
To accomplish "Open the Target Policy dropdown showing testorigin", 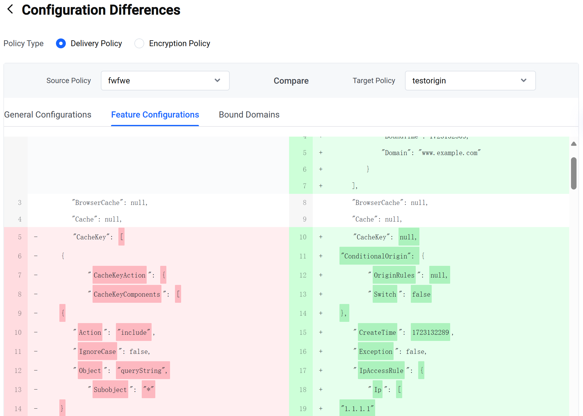I will [x=470, y=81].
